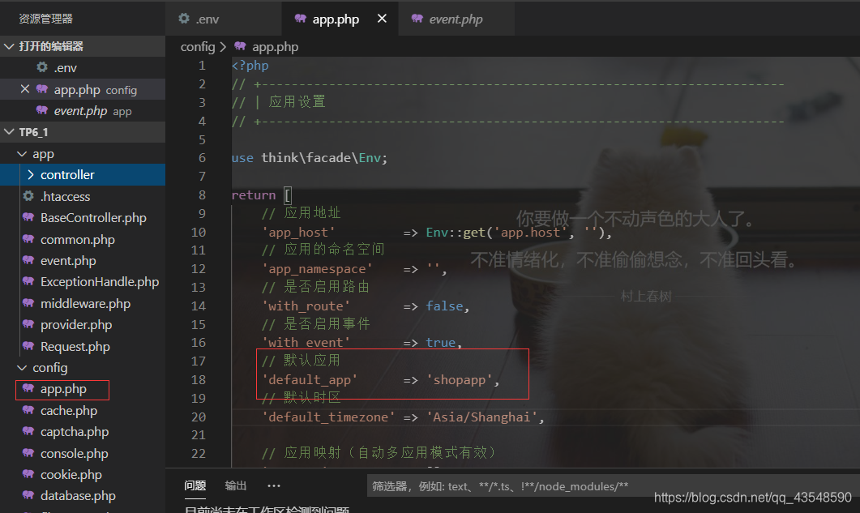Close app.php from the open editors list
Viewport: 860px width, 513px height.
coord(24,89)
